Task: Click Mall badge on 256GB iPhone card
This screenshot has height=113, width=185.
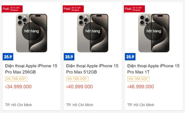Action: click(12, 9)
